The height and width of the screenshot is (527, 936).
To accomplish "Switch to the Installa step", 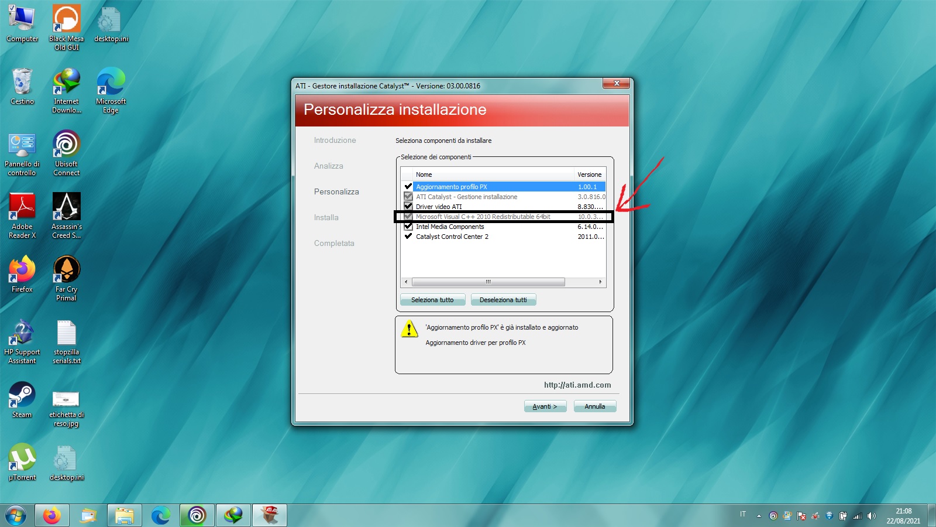I will tap(326, 217).
